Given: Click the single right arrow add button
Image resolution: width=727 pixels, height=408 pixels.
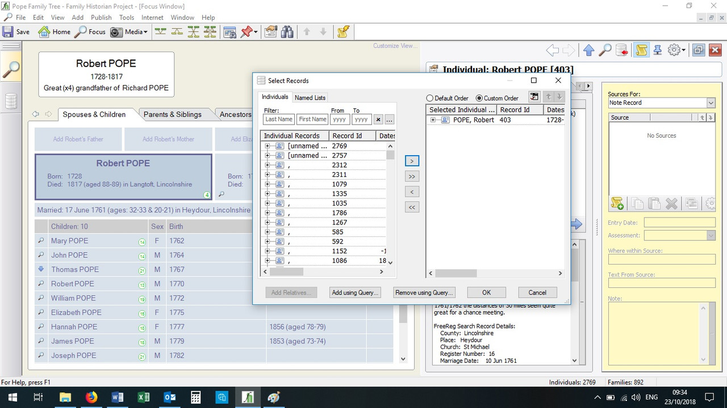Looking at the screenshot, I should coord(412,161).
